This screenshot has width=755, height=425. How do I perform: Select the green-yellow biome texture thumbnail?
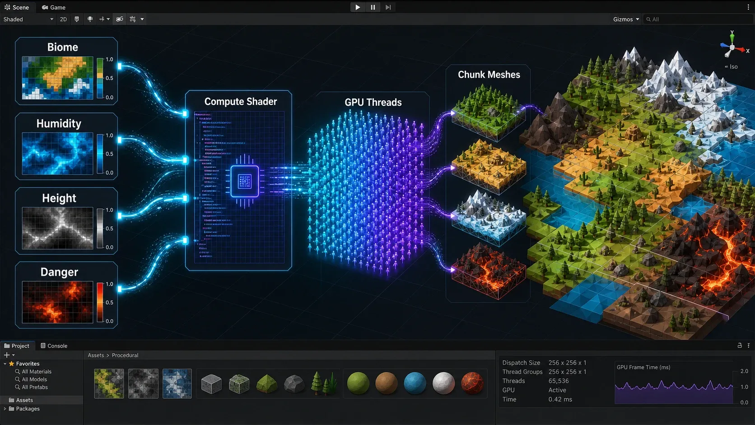coord(109,383)
